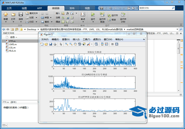Screen dimensions: 185x129
Task: Click the Save Figure icon in Figure 1 toolbar
Action: click(x=50, y=44)
